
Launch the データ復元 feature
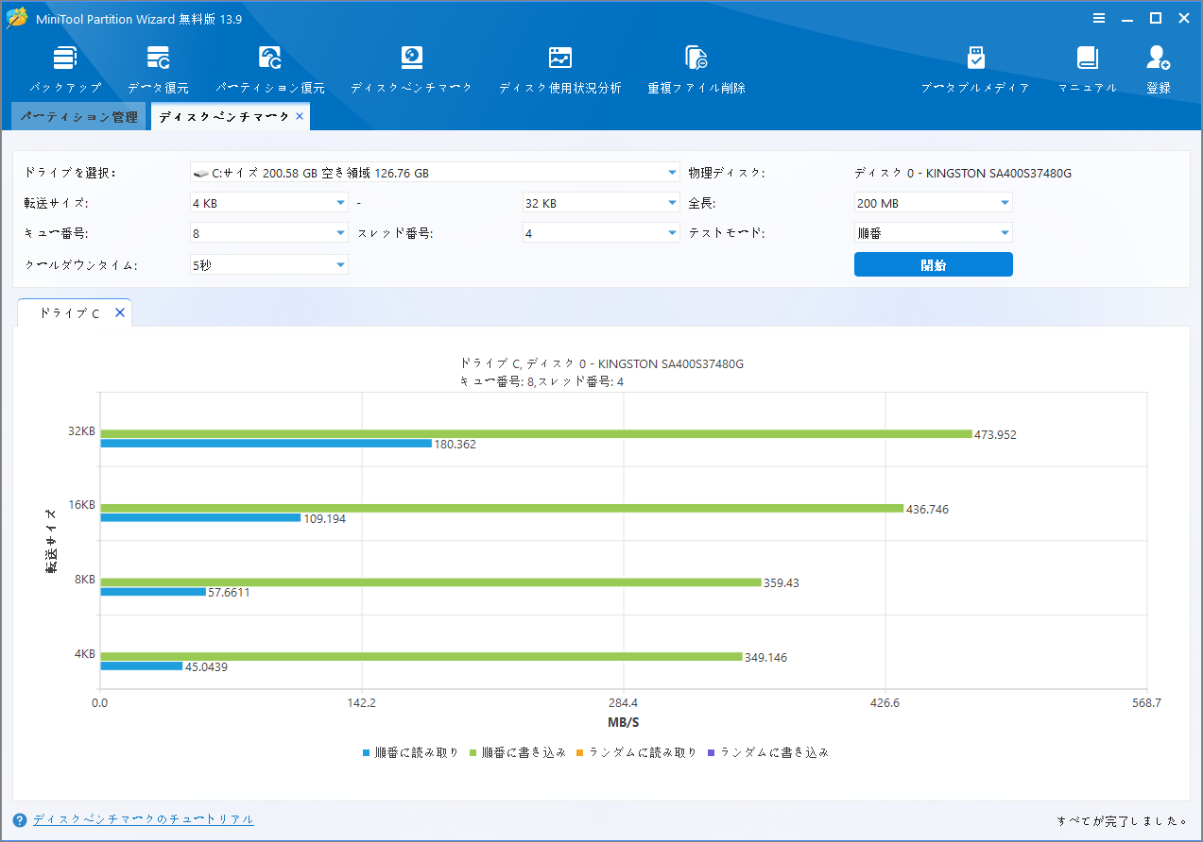[158, 70]
